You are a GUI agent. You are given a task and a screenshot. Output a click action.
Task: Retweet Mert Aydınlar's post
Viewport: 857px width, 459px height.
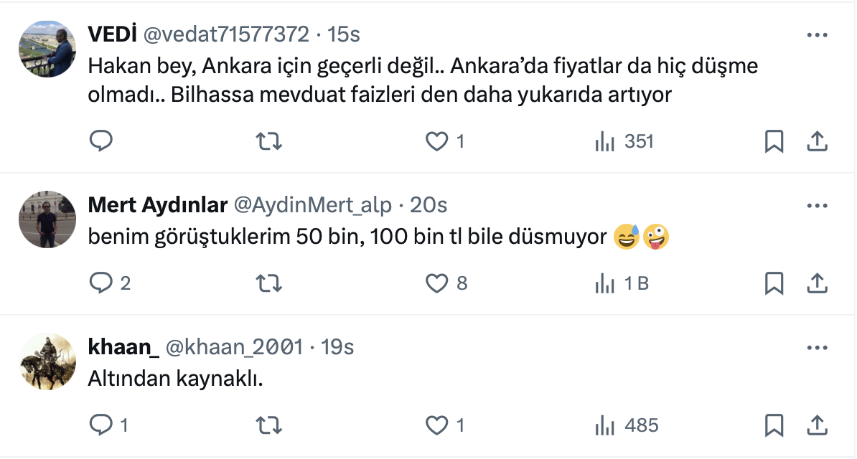269,283
